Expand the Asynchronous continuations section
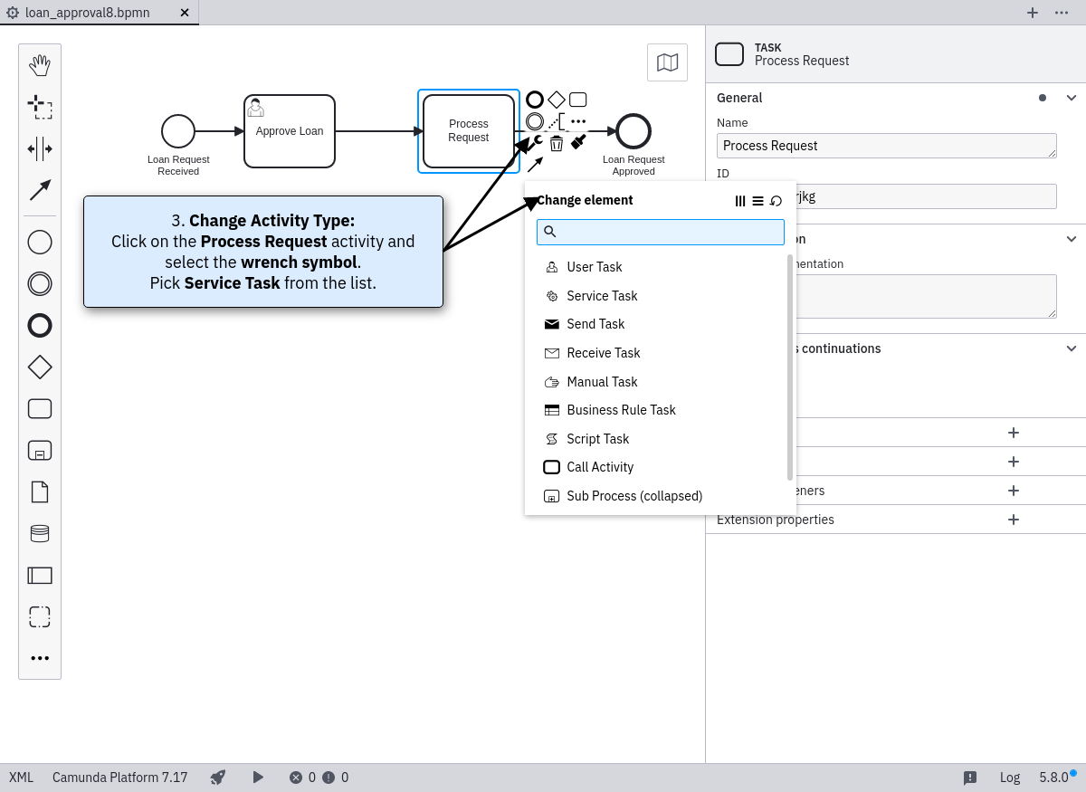 (x=1072, y=348)
